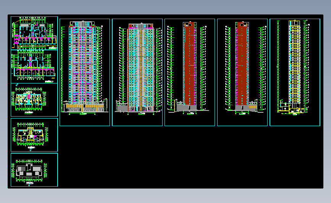Select the plan sheet with the row of yellow bays
Image resolution: width=331 pixels, height=203 pixels.
click(x=34, y=67)
